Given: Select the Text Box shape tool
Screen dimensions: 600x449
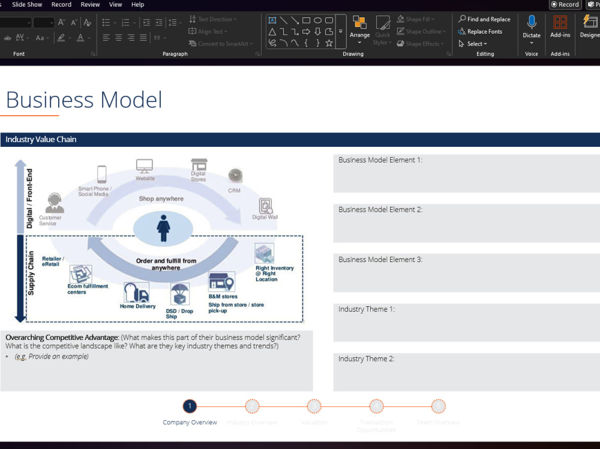Looking at the screenshot, I should [272, 20].
